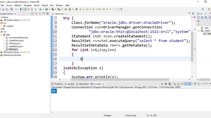Click the Save All toolbar icon
The image size is (211, 118).
click(x=7, y=9)
